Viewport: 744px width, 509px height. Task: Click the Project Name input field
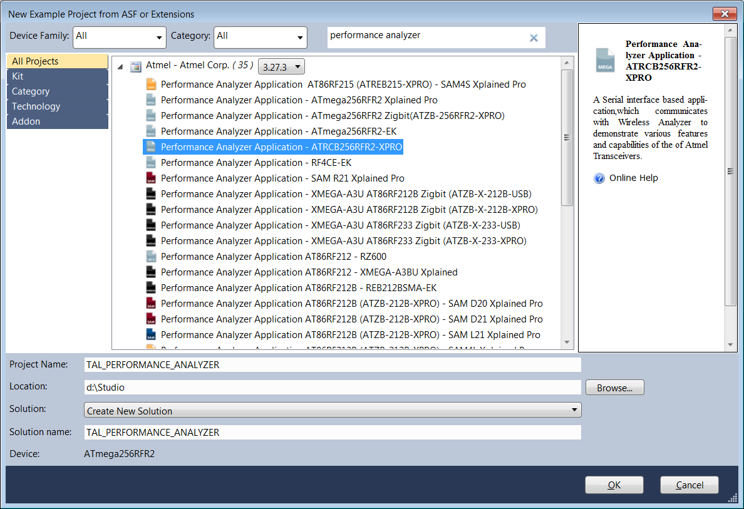point(333,365)
